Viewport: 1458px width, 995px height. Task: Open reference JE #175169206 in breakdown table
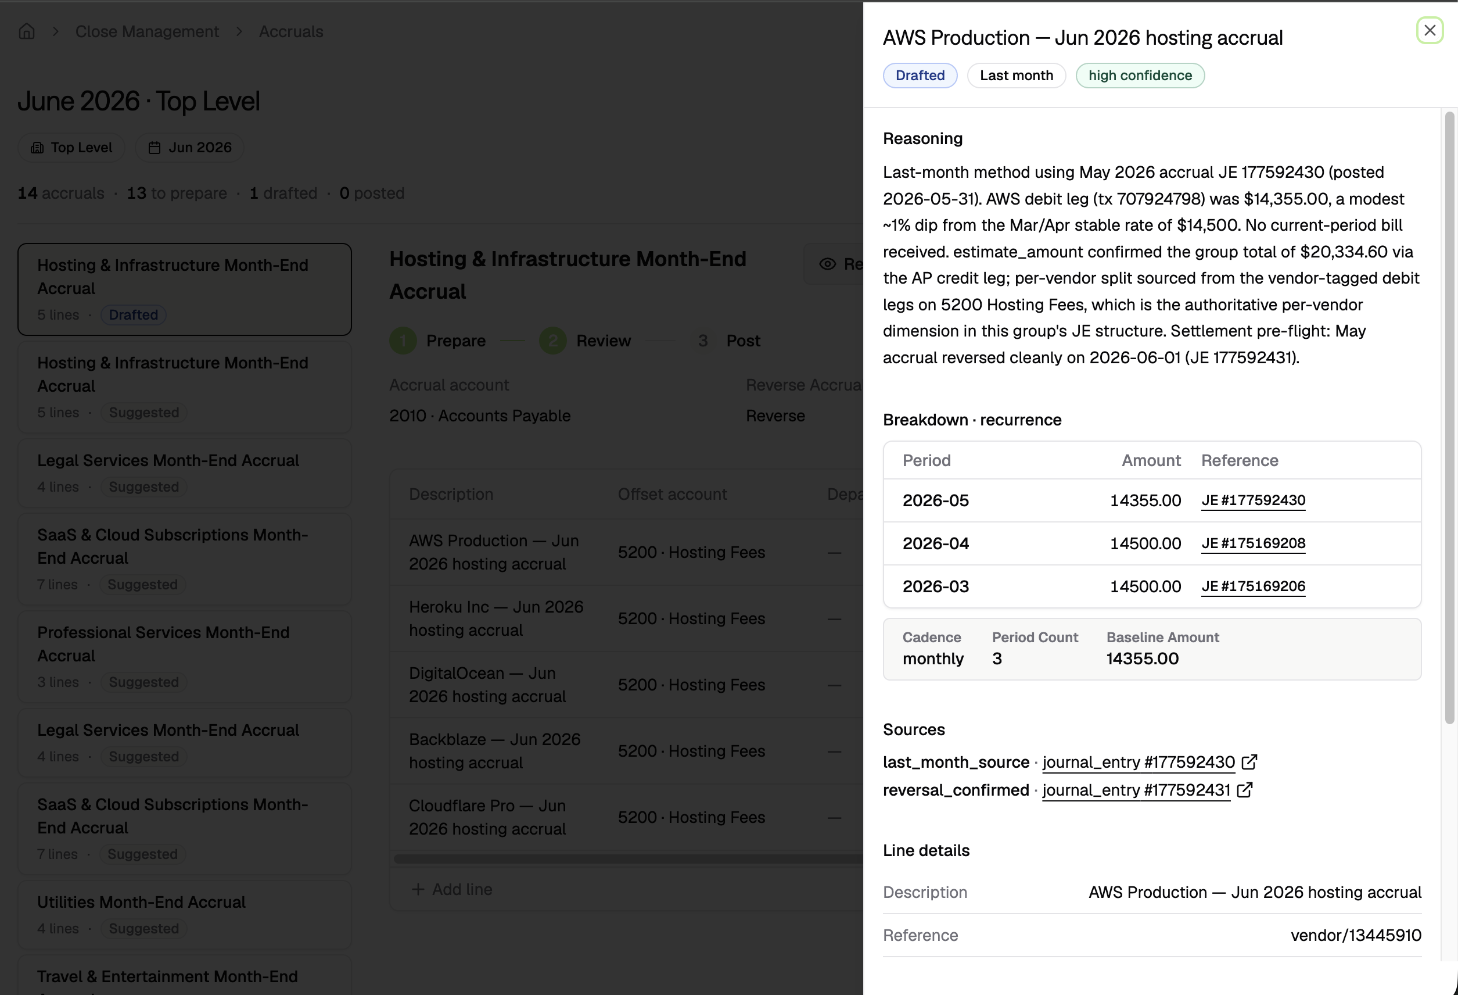pyautogui.click(x=1253, y=586)
